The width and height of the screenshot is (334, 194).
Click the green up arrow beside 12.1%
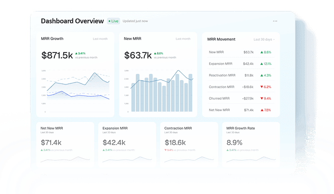262,63
